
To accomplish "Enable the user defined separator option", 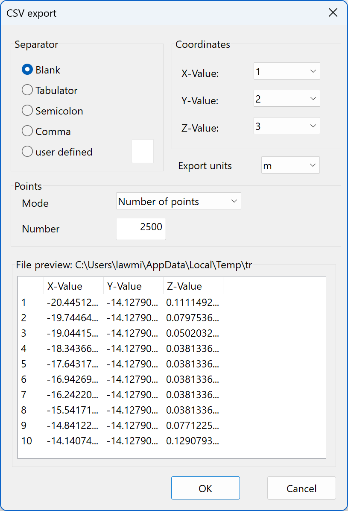I will pyautogui.click(x=27, y=151).
